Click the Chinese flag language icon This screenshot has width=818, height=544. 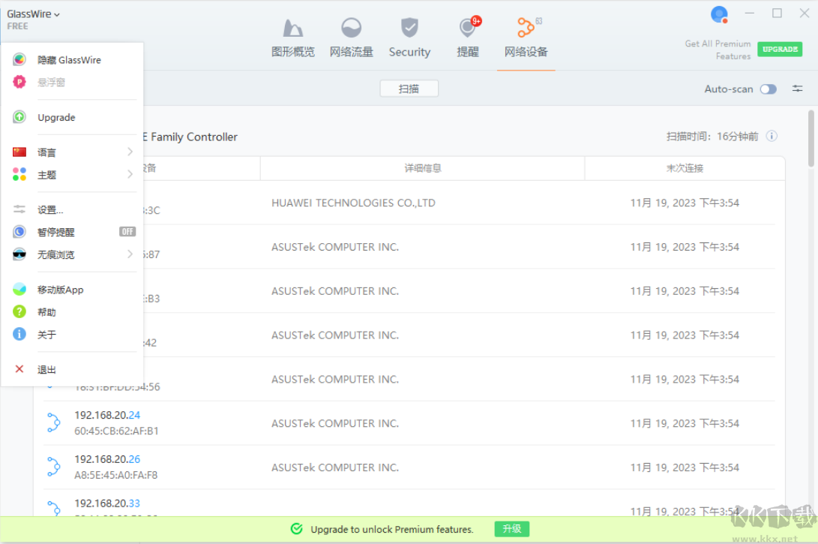pos(19,152)
